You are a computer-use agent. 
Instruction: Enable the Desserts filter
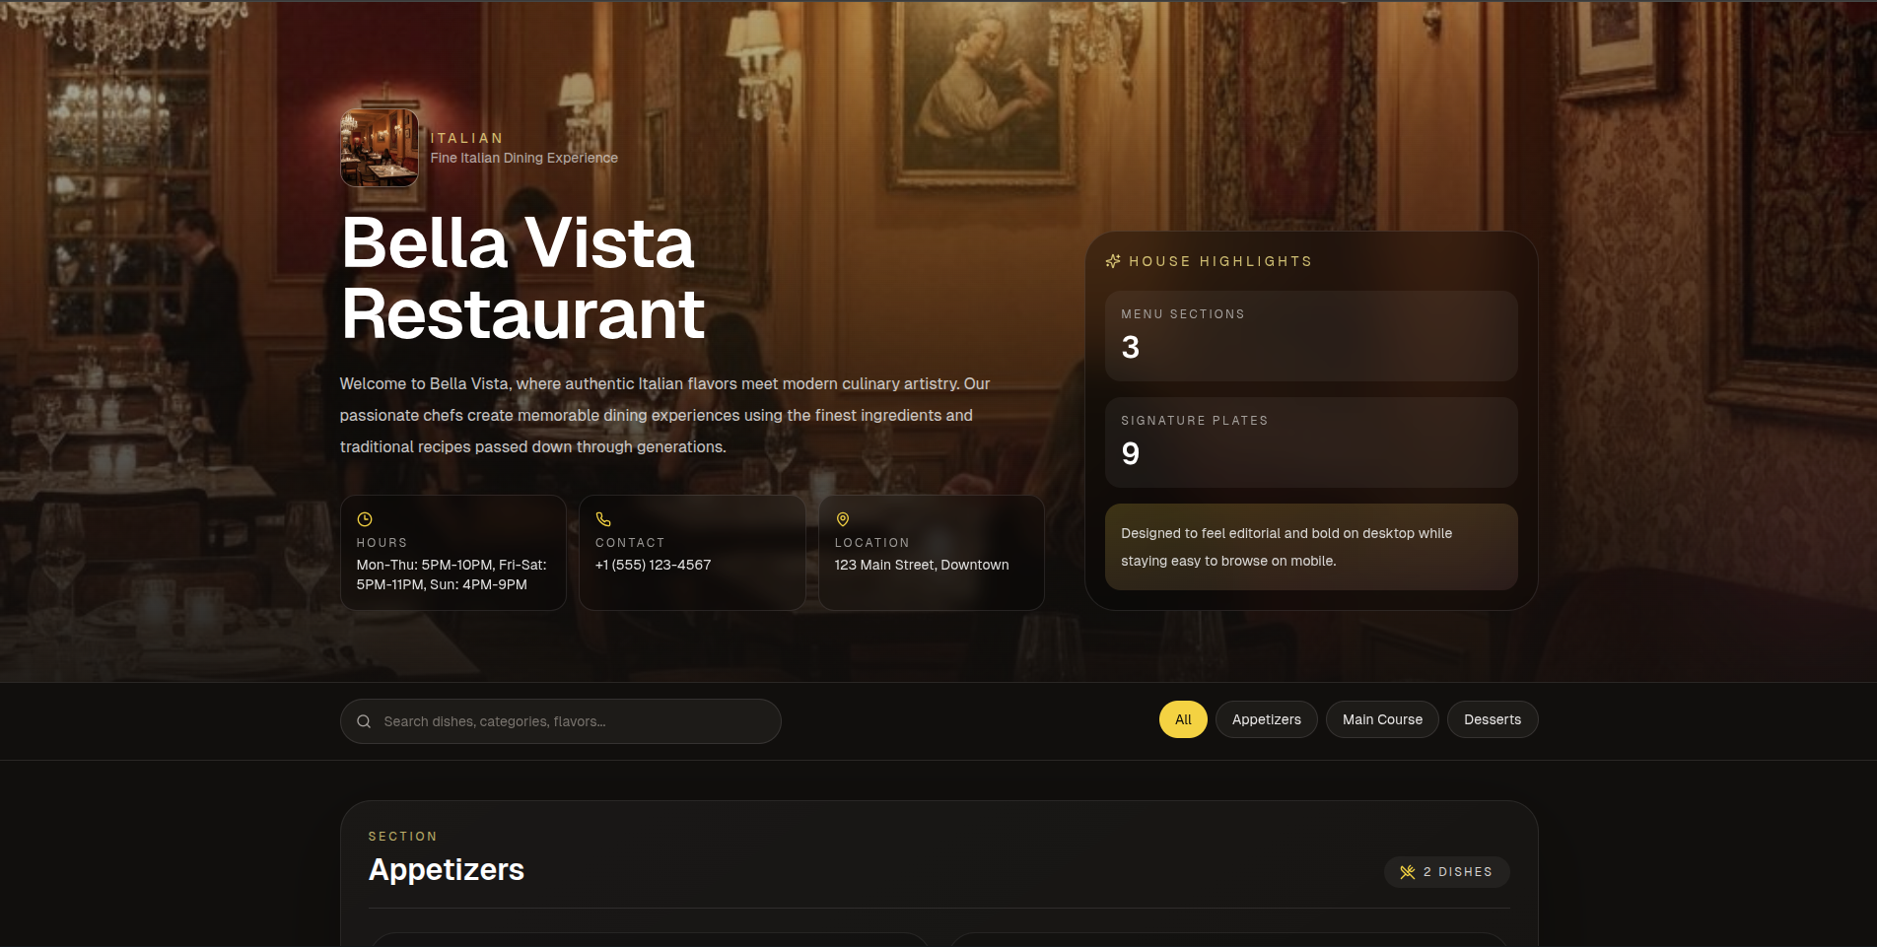coord(1493,719)
